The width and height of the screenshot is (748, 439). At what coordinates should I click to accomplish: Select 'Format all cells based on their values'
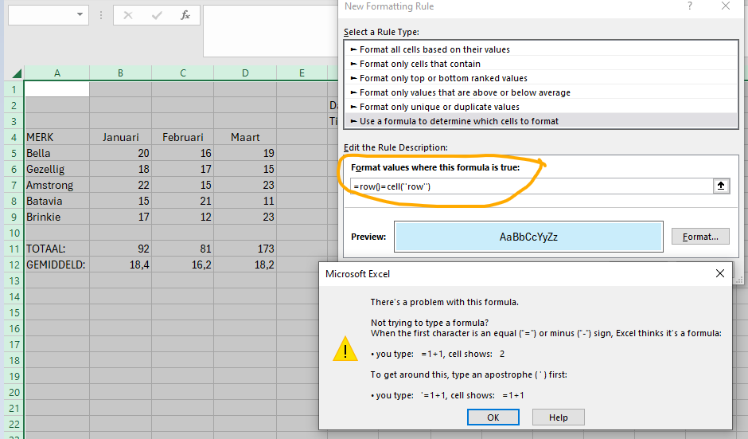click(540, 49)
